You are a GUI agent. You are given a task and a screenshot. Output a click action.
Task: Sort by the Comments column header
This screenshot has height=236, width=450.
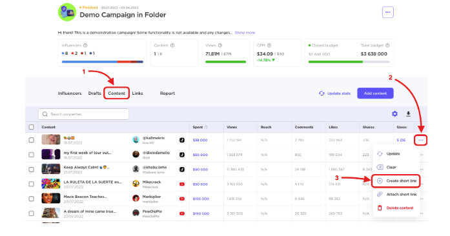[x=304, y=127]
